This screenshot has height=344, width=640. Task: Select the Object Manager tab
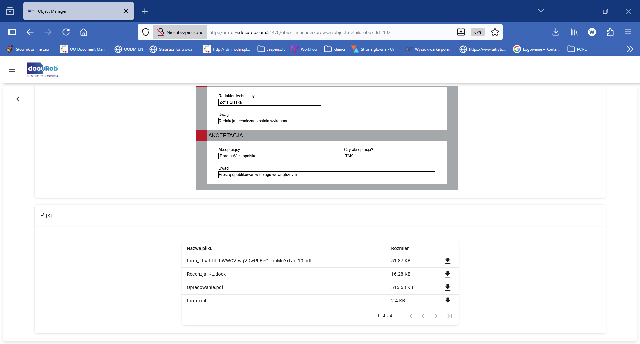[67, 11]
